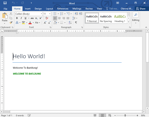The height and width of the screenshot is (117, 149).
Task: Toggle Subscript formatting
Action: (x=36, y=18)
